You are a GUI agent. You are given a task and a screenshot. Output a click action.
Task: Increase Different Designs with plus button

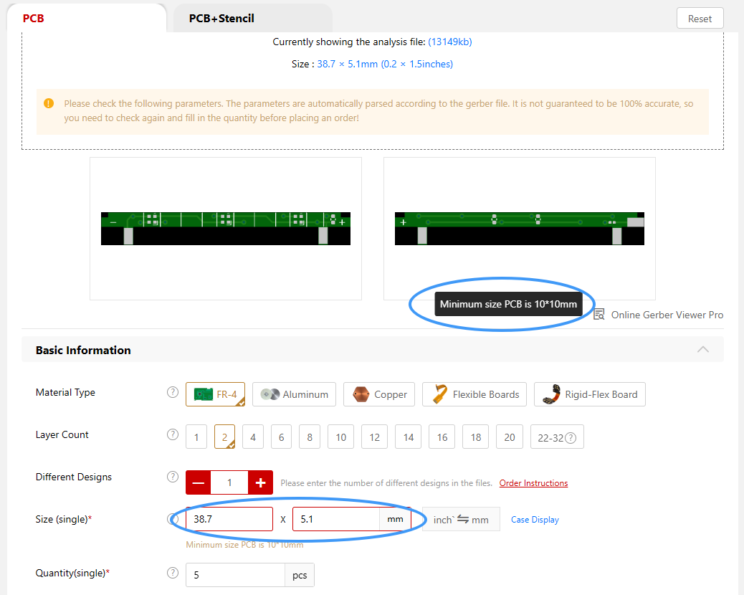pos(260,482)
